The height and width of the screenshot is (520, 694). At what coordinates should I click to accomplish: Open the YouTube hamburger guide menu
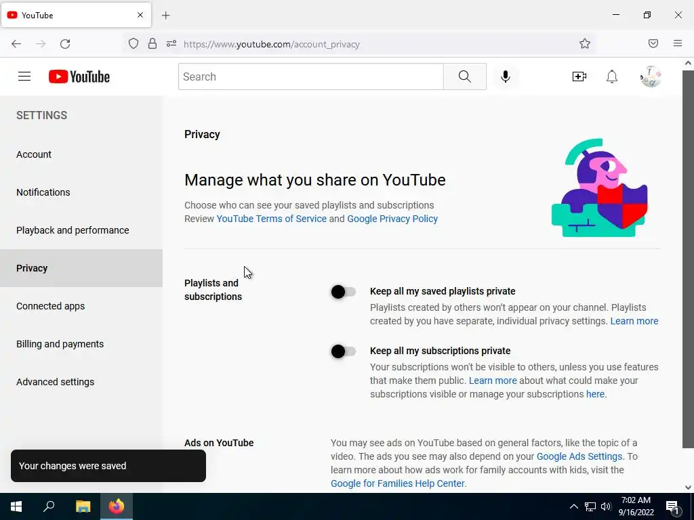(x=24, y=77)
